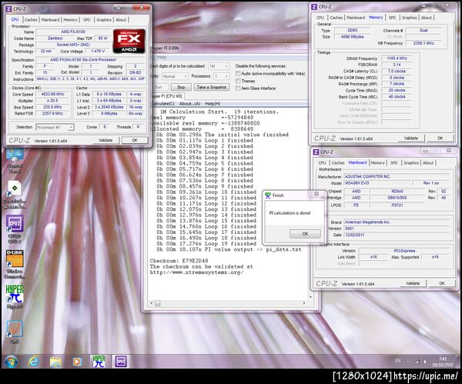Click OK in Mainboard window
Screen dimensions: 462x384
tap(442, 283)
